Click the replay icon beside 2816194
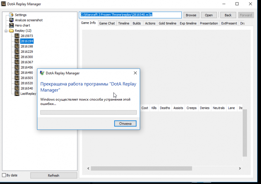The height and width of the screenshot is (184, 261). (x=17, y=41)
